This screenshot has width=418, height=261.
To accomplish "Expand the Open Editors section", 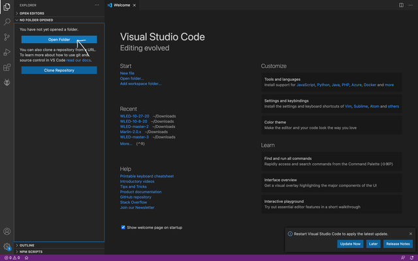I will coord(59,13).
